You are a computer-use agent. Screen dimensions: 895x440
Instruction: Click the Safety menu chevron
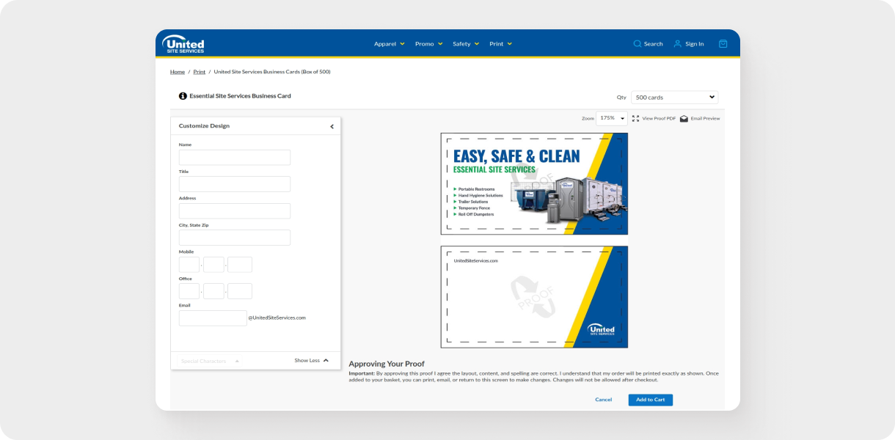477,44
